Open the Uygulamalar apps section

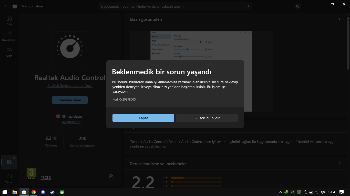coord(9,36)
